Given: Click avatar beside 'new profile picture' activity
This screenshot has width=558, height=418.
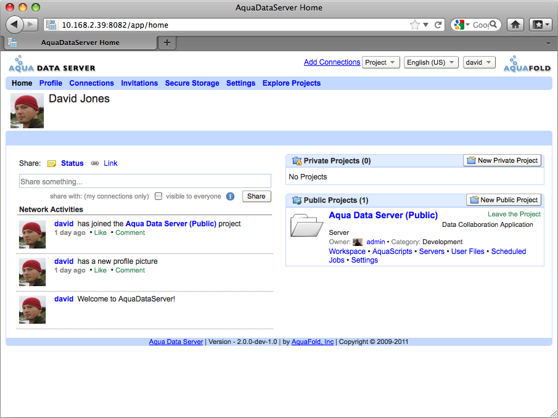Looking at the screenshot, I should [x=33, y=272].
